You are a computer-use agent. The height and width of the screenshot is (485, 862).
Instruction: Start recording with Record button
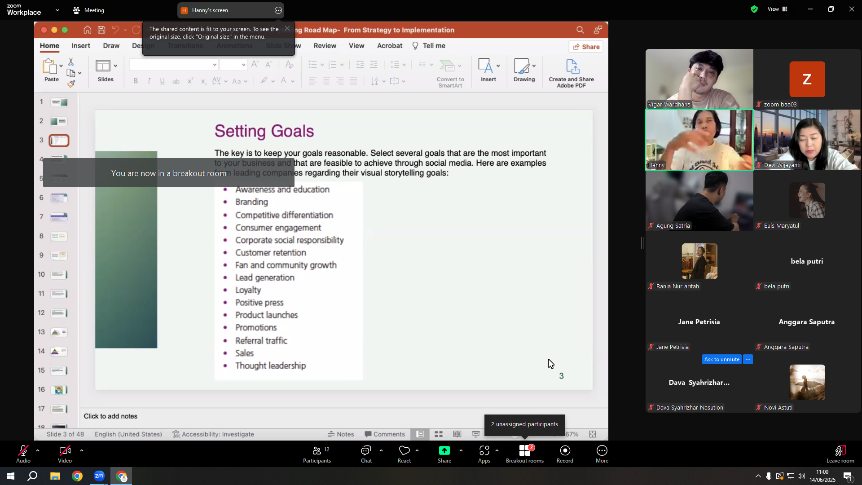click(x=565, y=454)
